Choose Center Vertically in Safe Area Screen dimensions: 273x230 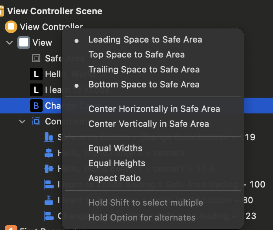(148, 124)
